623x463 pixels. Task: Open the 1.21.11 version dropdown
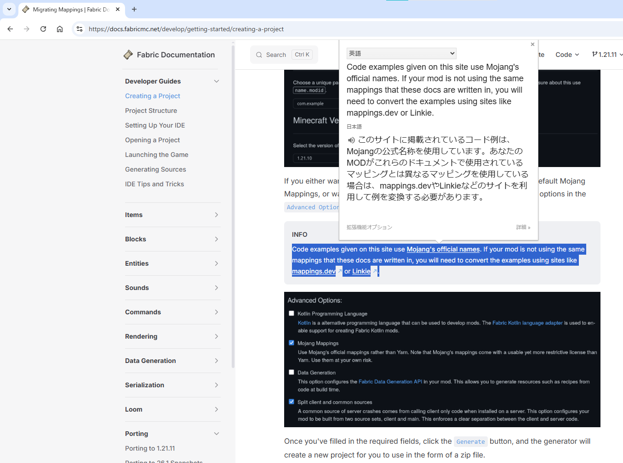click(x=607, y=55)
